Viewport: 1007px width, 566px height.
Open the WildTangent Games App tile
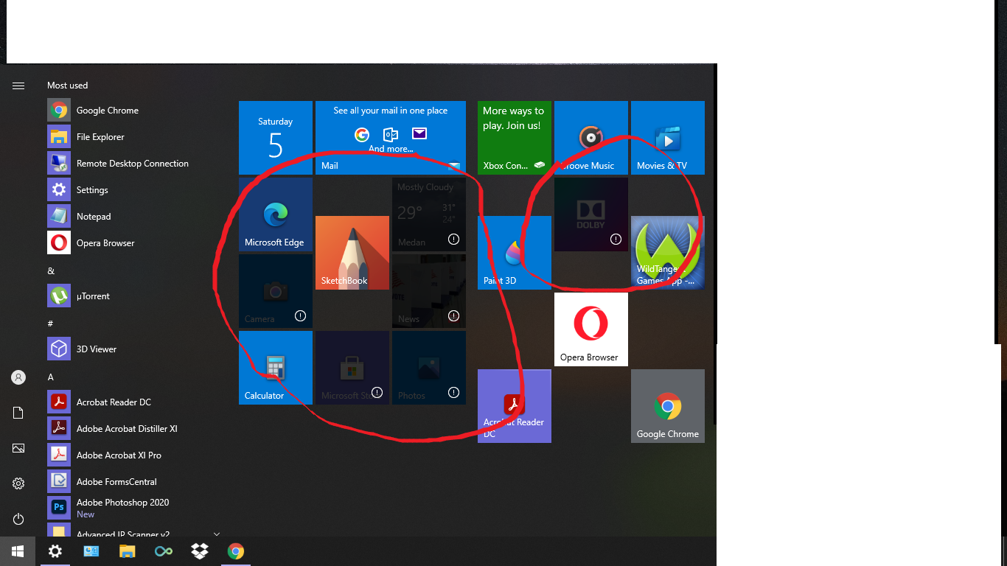click(x=668, y=253)
